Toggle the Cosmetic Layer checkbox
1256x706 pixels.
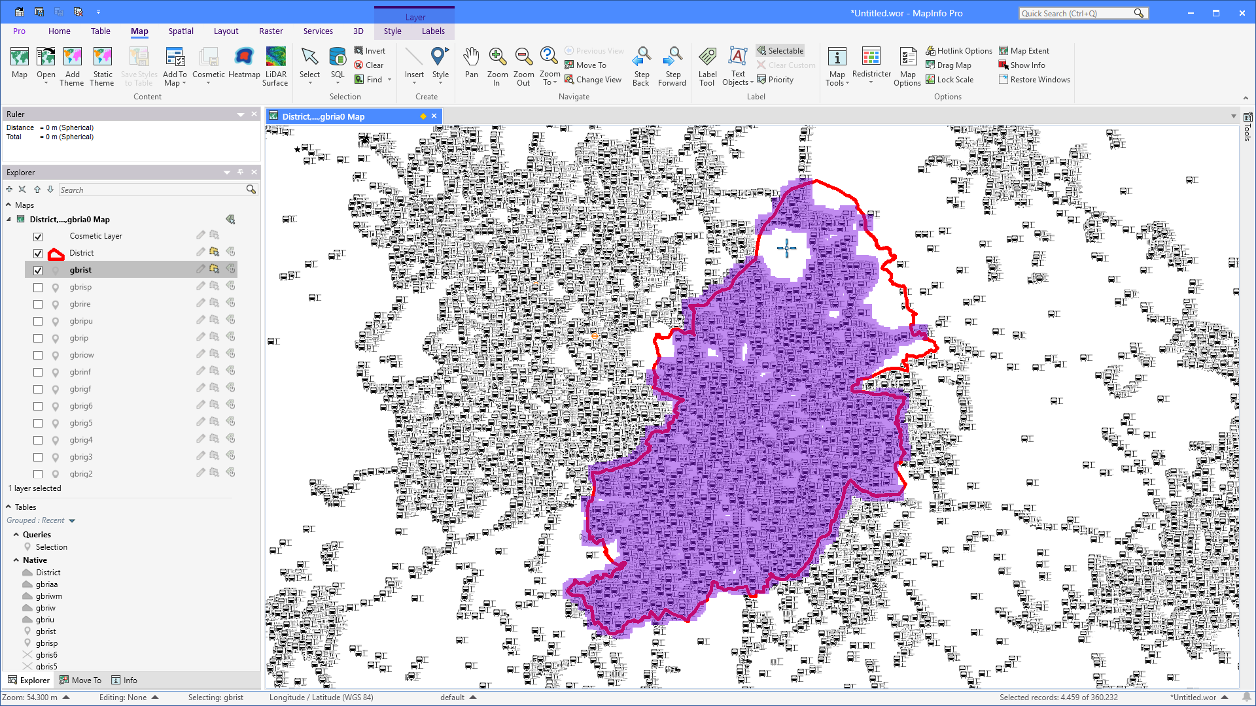(x=38, y=237)
